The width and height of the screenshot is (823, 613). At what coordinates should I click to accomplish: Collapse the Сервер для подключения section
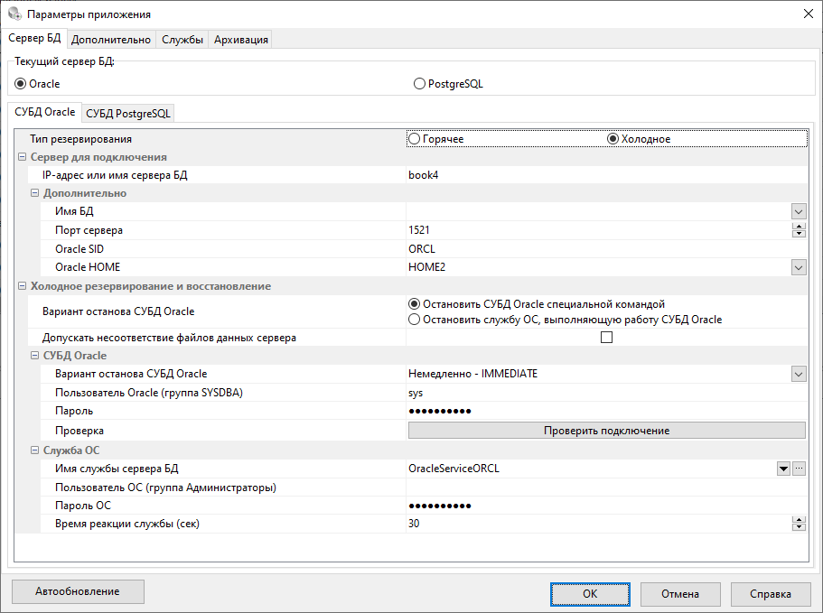22,157
